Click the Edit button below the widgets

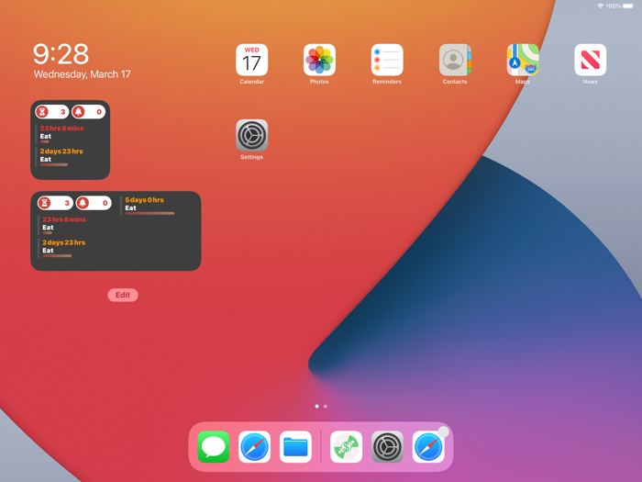click(x=123, y=295)
